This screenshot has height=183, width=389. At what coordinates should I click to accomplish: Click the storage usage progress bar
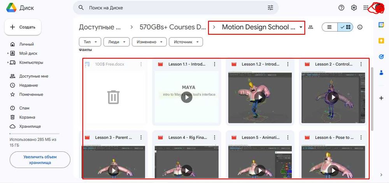(35, 134)
